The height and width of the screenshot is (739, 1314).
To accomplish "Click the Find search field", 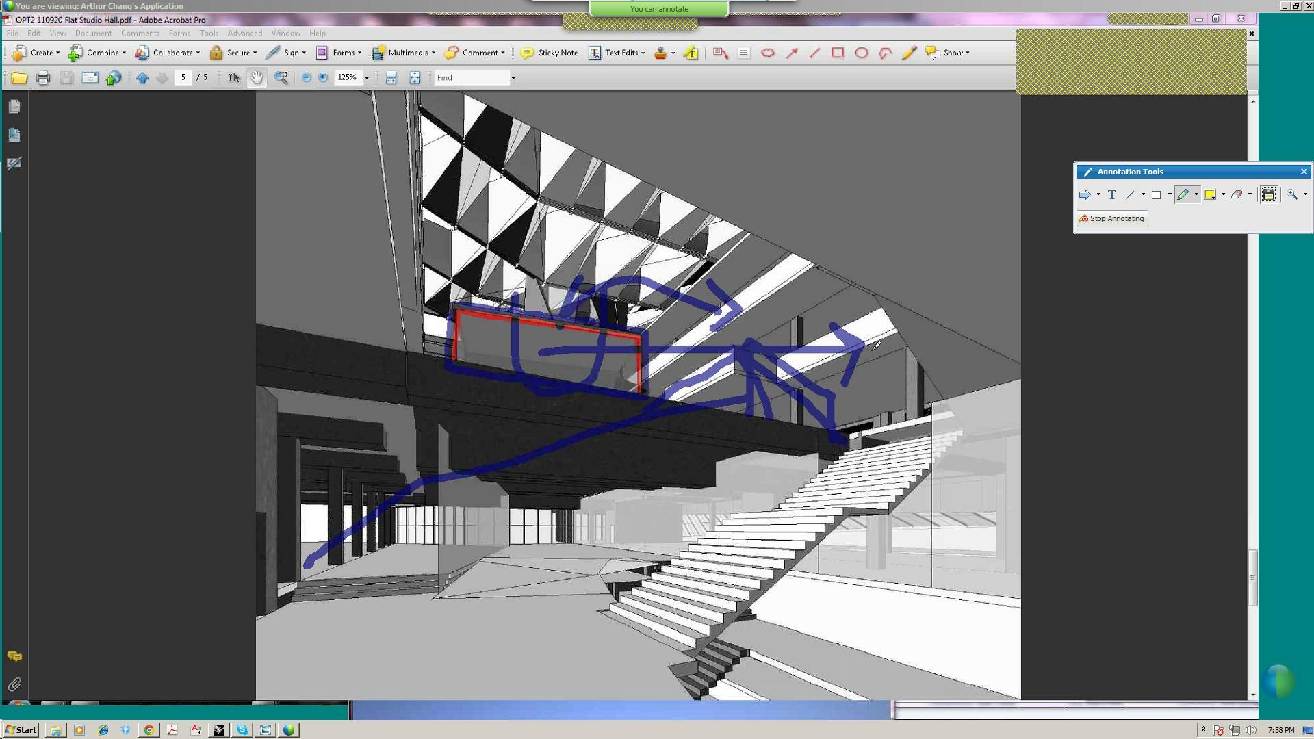I will [x=472, y=78].
